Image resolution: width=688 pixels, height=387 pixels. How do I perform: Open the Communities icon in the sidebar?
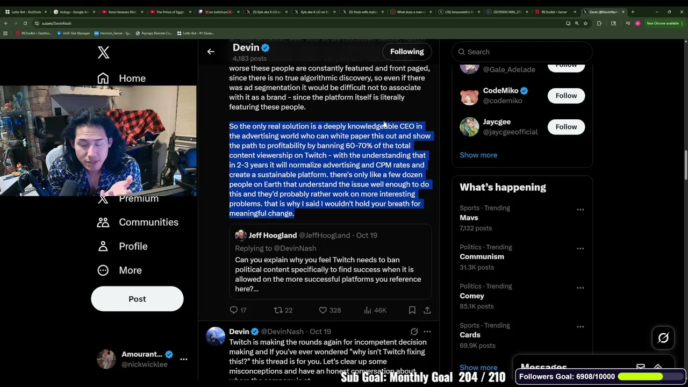tap(103, 222)
